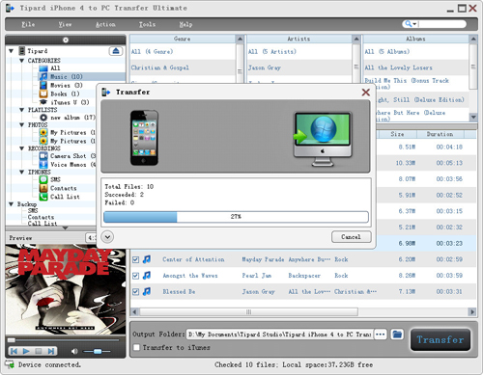Click the search magnifier icon
Screen dimensions: 483x375
409,24
